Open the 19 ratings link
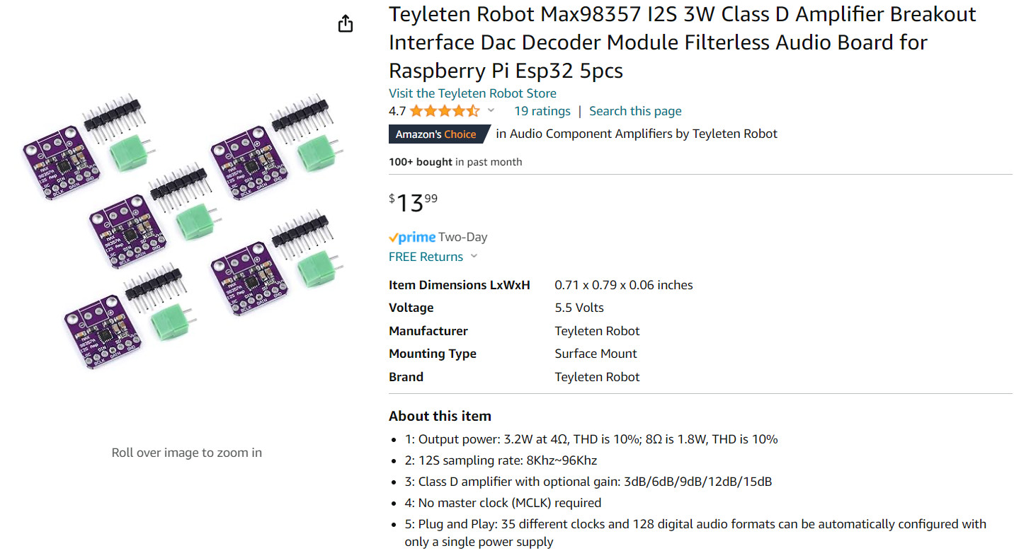1014x558 pixels. pyautogui.click(x=542, y=111)
